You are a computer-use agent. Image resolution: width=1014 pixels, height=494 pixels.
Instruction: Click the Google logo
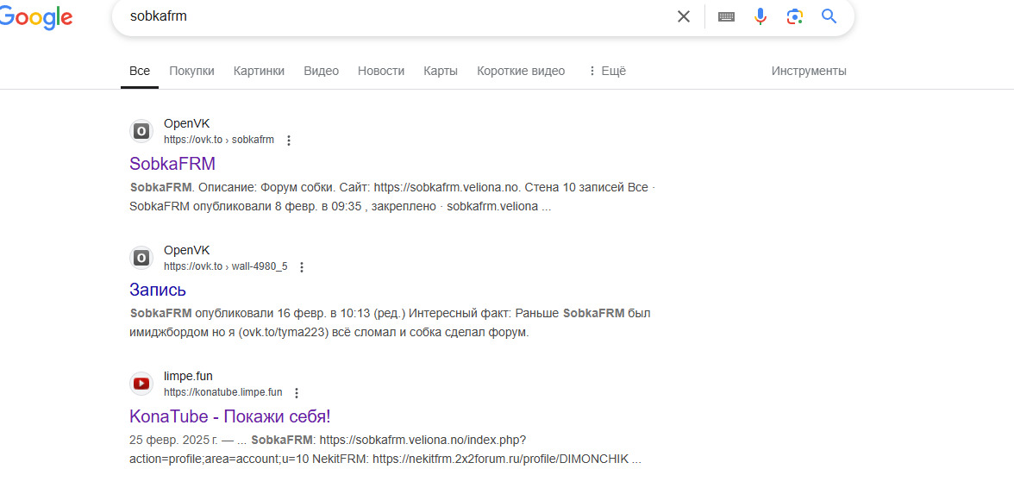pos(36,17)
